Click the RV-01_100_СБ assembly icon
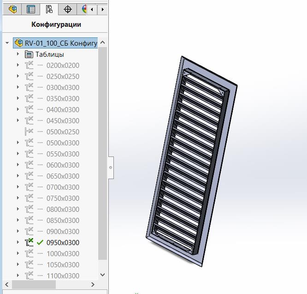Screen dimensions: 307x294 (x=19, y=43)
